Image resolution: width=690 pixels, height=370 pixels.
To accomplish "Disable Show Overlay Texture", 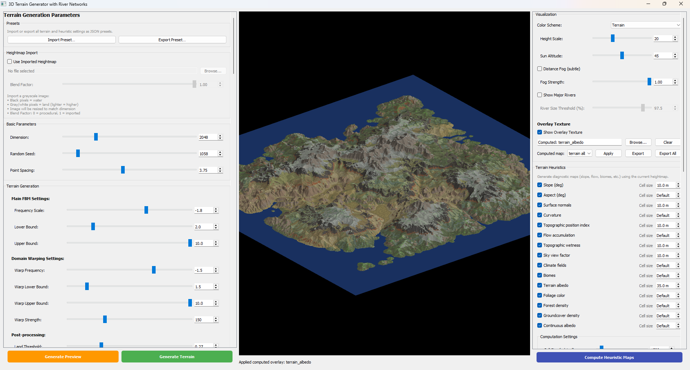I will click(x=539, y=132).
